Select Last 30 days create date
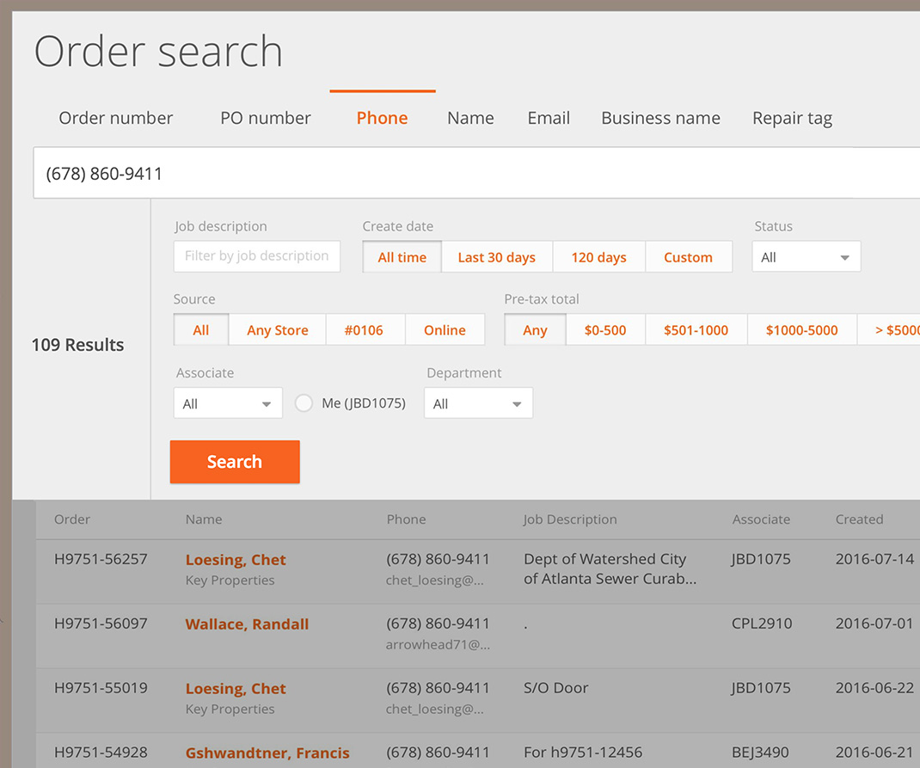The image size is (920, 768). [496, 257]
